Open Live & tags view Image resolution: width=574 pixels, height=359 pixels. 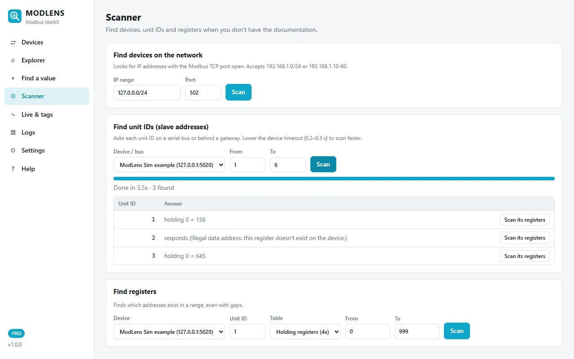click(x=47, y=114)
